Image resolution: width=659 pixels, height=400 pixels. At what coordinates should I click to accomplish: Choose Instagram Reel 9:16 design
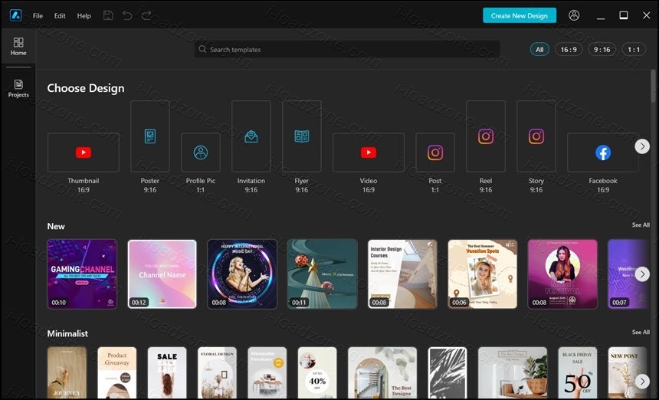[x=485, y=136]
